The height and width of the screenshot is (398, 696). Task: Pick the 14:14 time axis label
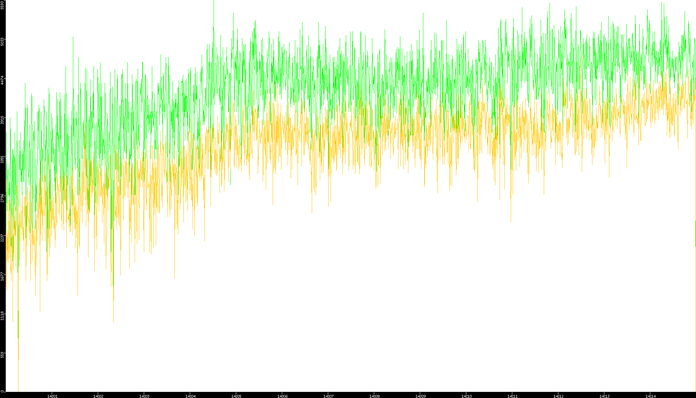pyautogui.click(x=650, y=396)
